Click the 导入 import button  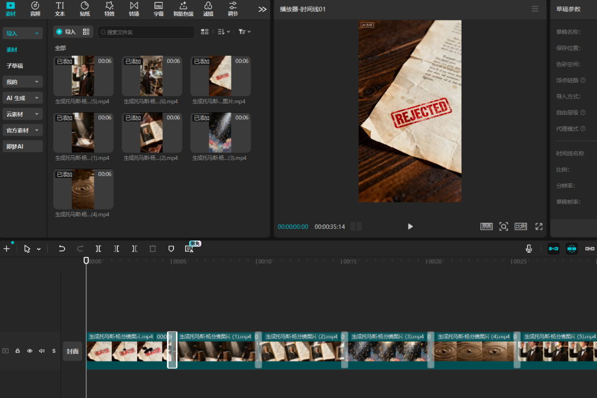pos(66,32)
